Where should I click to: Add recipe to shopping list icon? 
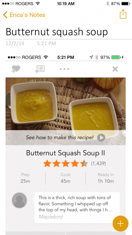pos(40,69)
